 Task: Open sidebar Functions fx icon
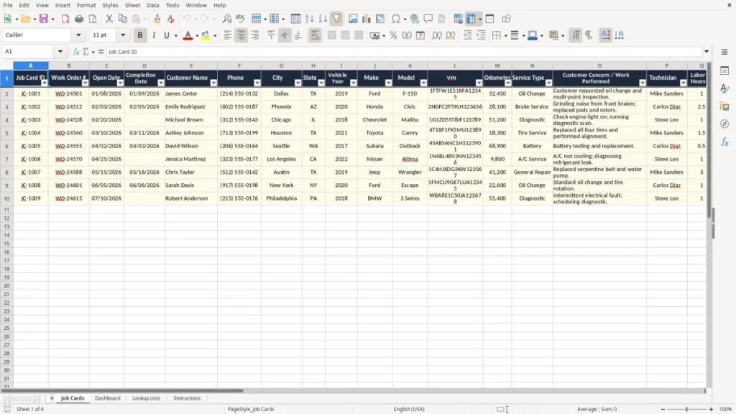[724, 142]
